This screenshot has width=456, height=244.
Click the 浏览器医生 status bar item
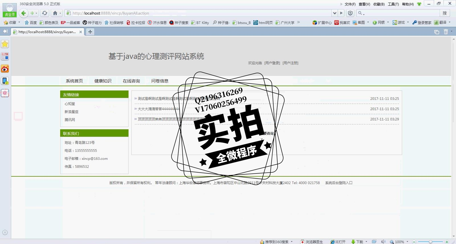[x=312, y=242]
